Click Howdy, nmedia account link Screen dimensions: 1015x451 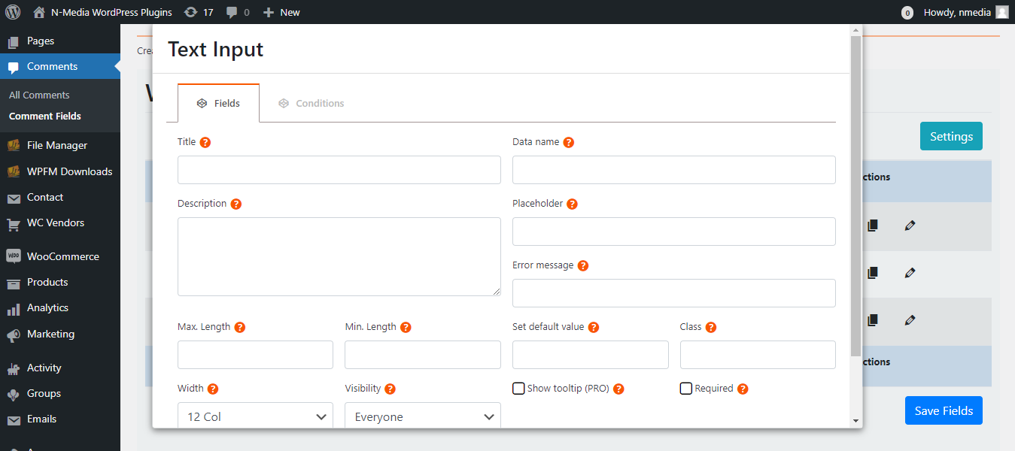click(957, 12)
